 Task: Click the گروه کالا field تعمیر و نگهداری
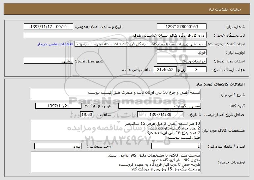[160, 106]
